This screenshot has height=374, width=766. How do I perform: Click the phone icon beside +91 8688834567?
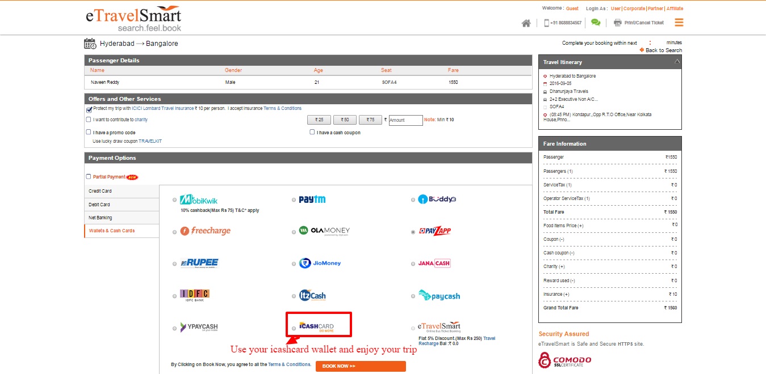click(x=546, y=23)
